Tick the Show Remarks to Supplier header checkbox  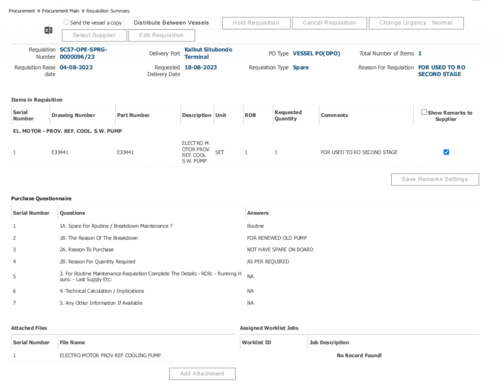click(x=424, y=112)
